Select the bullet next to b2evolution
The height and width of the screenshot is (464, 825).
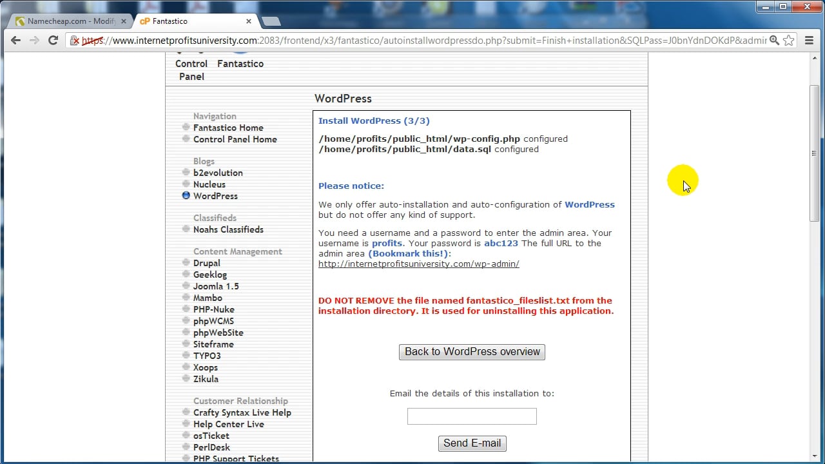click(x=186, y=173)
